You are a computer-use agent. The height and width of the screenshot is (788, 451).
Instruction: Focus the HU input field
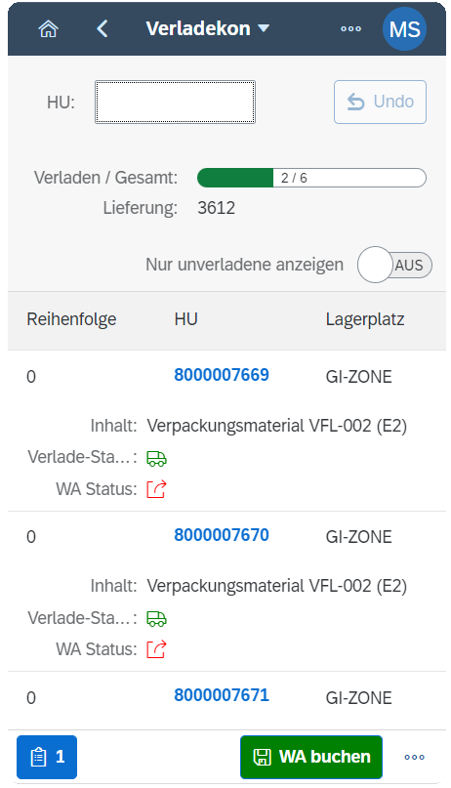coord(176,102)
